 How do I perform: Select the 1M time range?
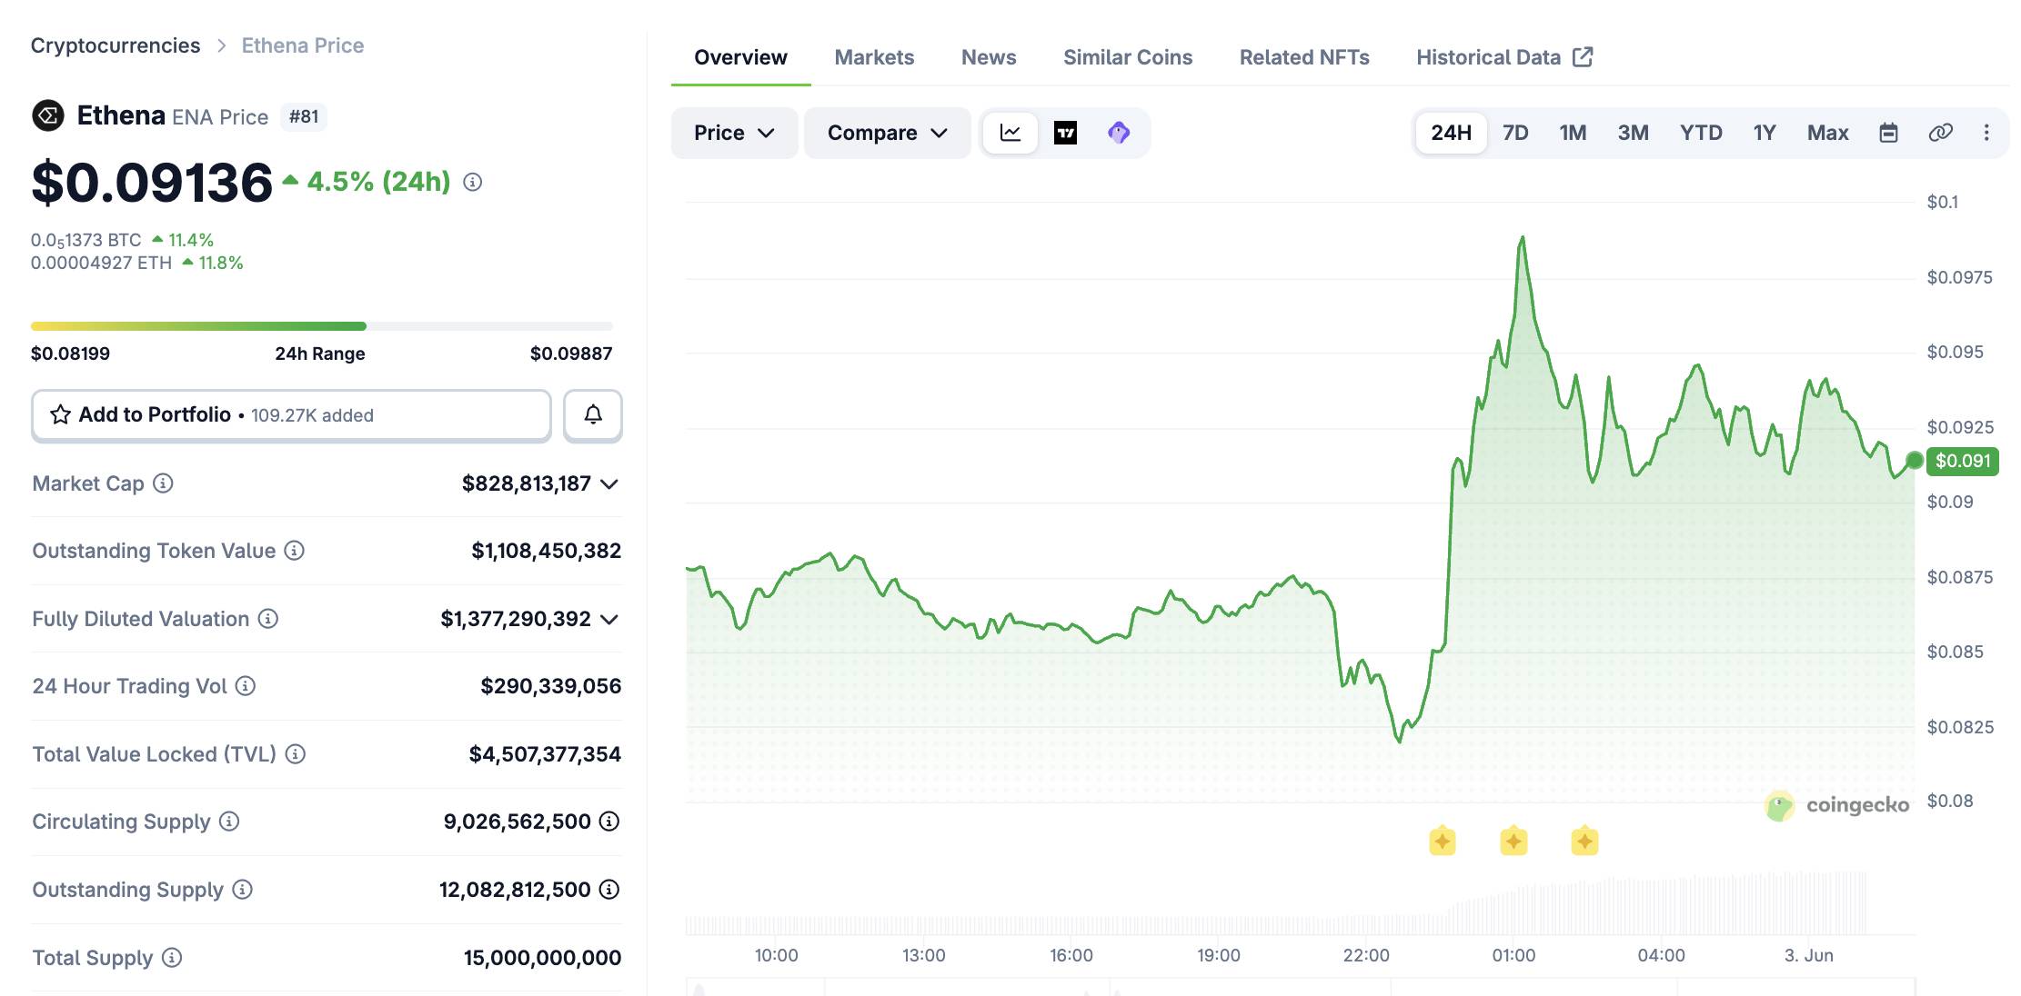click(x=1573, y=133)
